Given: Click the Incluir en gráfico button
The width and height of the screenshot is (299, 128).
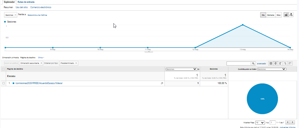Looking at the screenshot, I should 11,63.
